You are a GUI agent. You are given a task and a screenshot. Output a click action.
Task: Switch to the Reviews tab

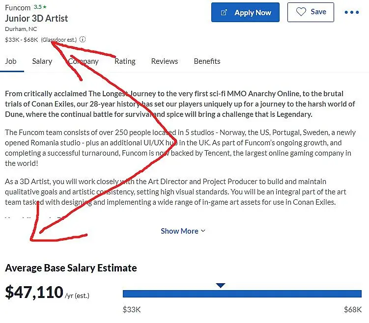point(164,61)
